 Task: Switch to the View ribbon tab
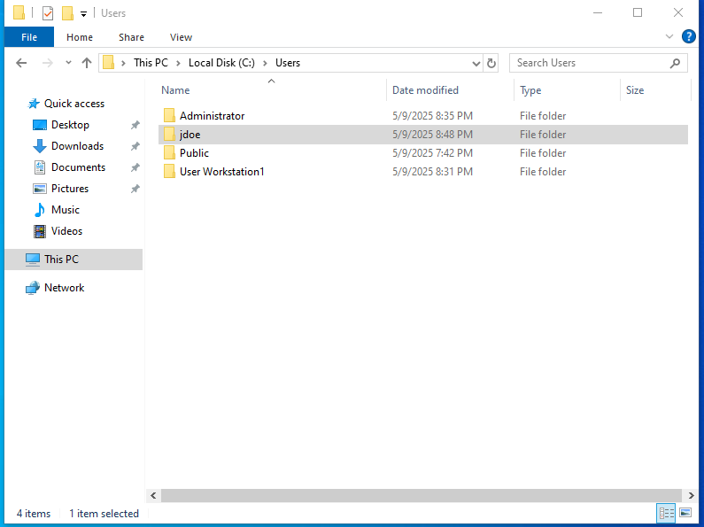pos(181,37)
